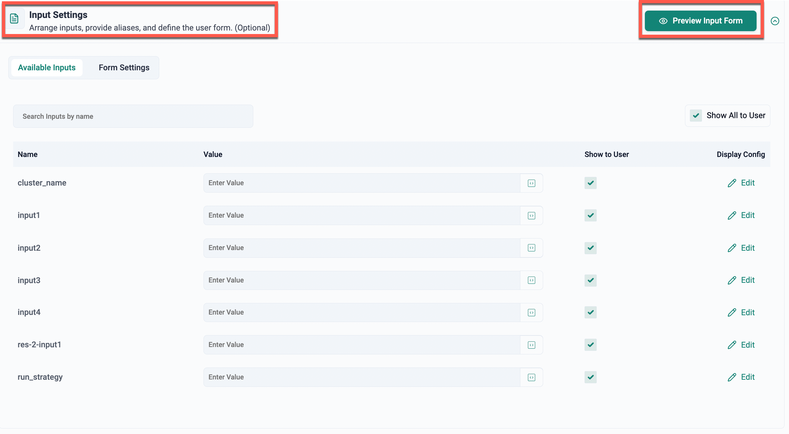Click variable picker icon for input1 row
The width and height of the screenshot is (789, 434).
[532, 216]
